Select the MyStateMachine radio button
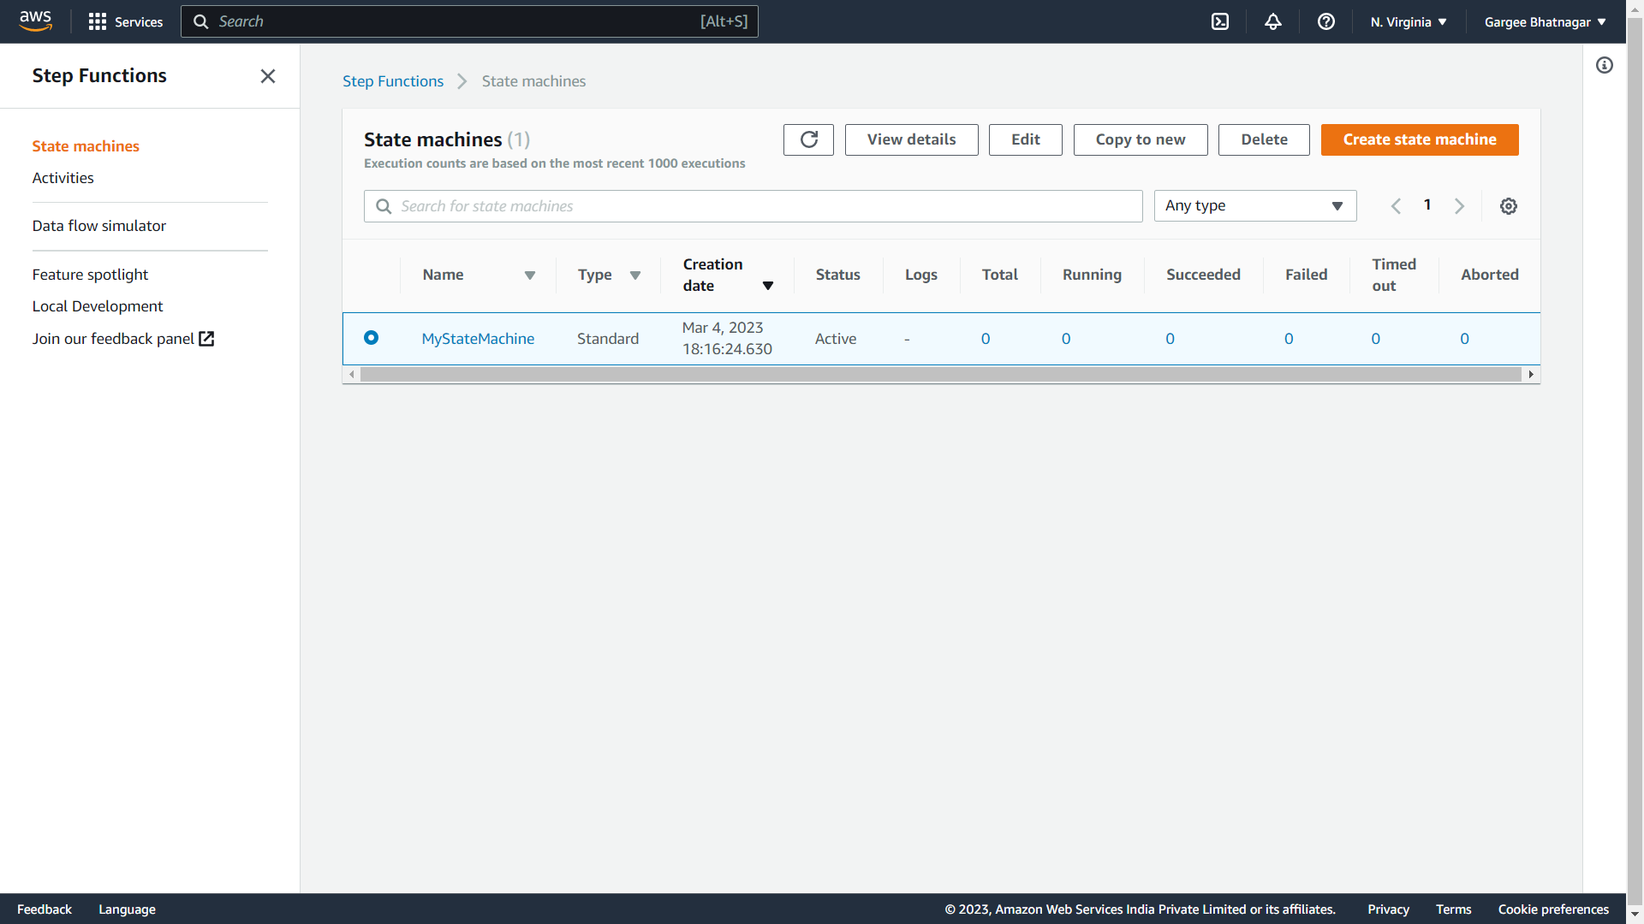This screenshot has height=924, width=1644. click(371, 338)
